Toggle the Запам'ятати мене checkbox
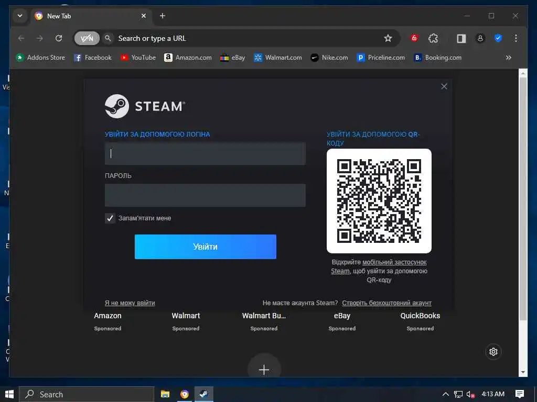Screen dimensions: 537x402 (110, 218)
